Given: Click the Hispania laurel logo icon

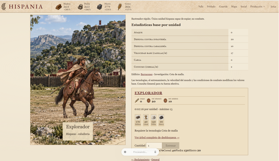Looking at the screenshot, I should point(3,7).
